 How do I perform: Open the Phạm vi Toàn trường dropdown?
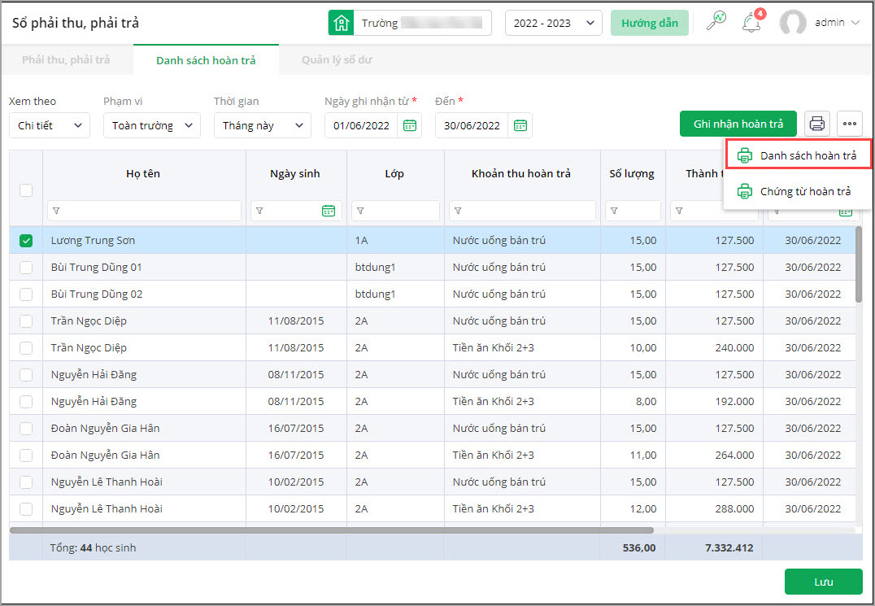tap(151, 125)
